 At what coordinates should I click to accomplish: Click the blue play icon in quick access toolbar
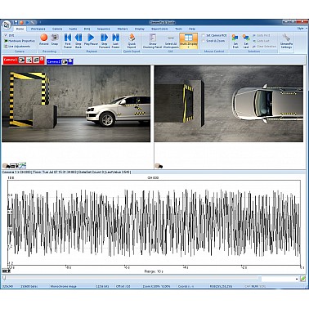tap(27, 22)
